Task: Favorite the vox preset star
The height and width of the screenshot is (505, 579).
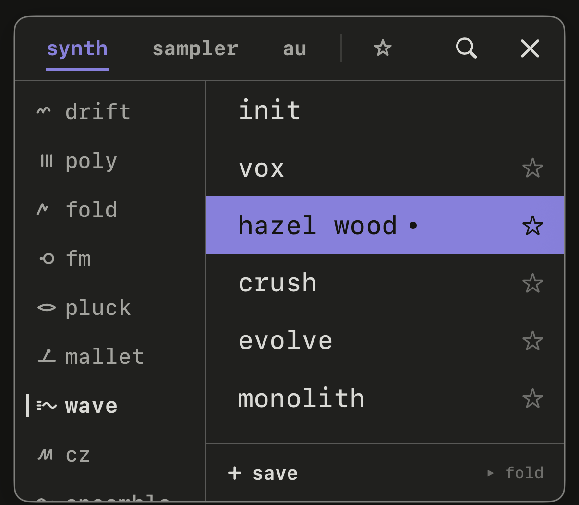Action: point(532,168)
